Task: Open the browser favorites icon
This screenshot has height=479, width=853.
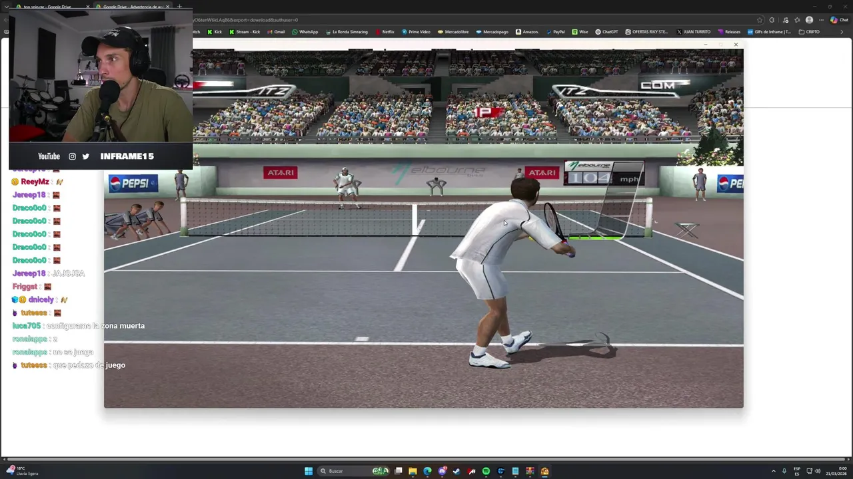Action: [x=797, y=20]
